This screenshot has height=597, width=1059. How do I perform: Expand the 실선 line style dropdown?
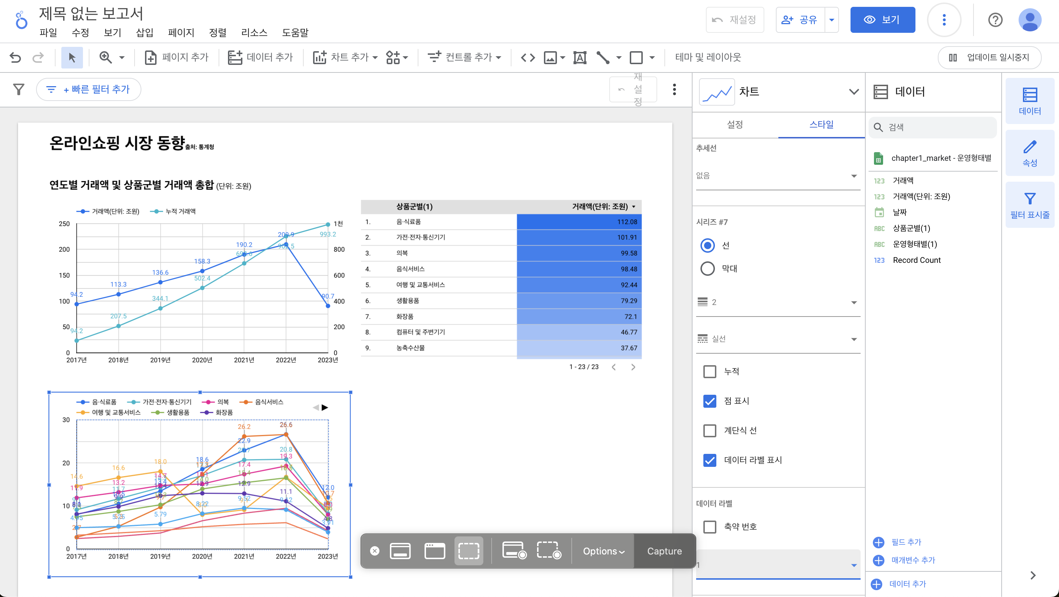[x=777, y=339]
